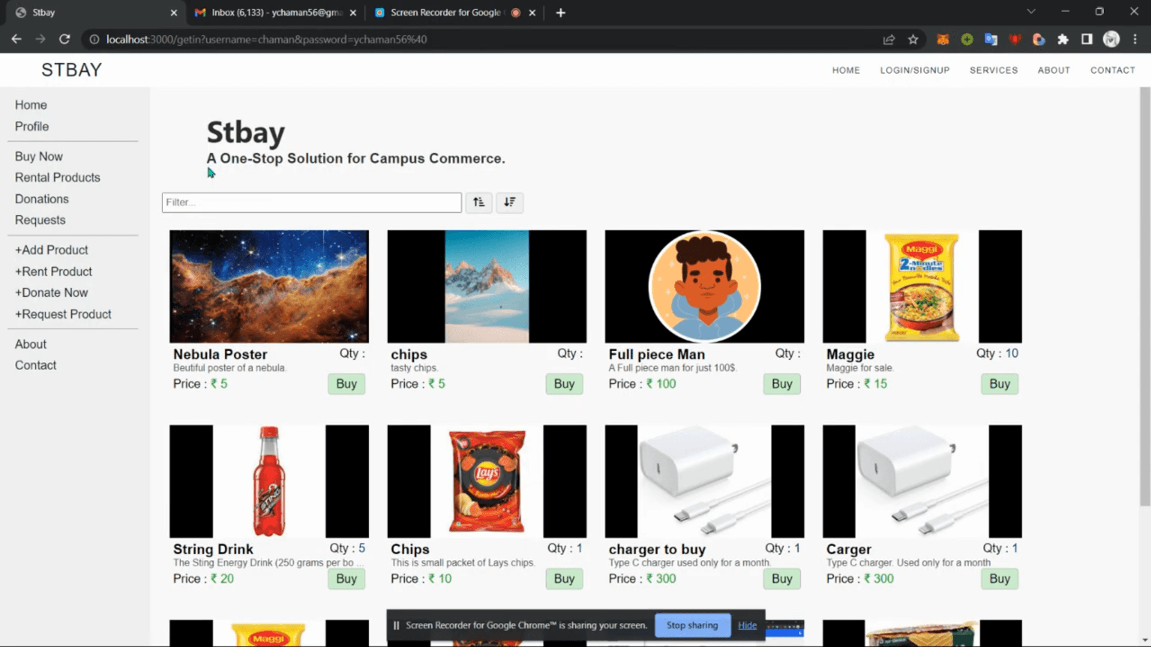1151x647 pixels.
Task: View site information icon in address bar
Action: pos(94,40)
